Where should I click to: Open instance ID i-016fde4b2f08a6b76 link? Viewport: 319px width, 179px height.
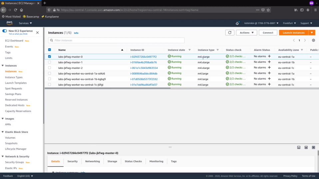[144, 62]
